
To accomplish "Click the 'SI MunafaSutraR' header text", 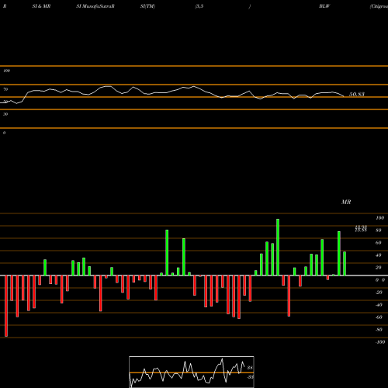I will [95, 6].
